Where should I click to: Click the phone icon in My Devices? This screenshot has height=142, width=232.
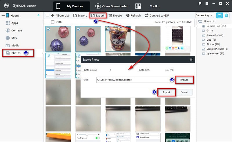(x=58, y=6)
